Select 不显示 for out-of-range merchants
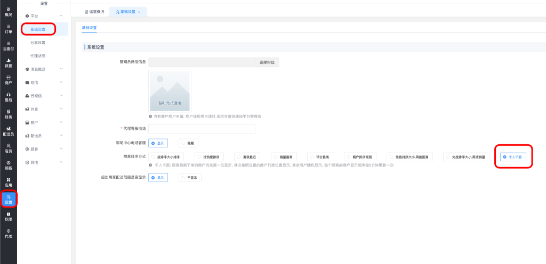This screenshot has width=546, height=264. 190,177
